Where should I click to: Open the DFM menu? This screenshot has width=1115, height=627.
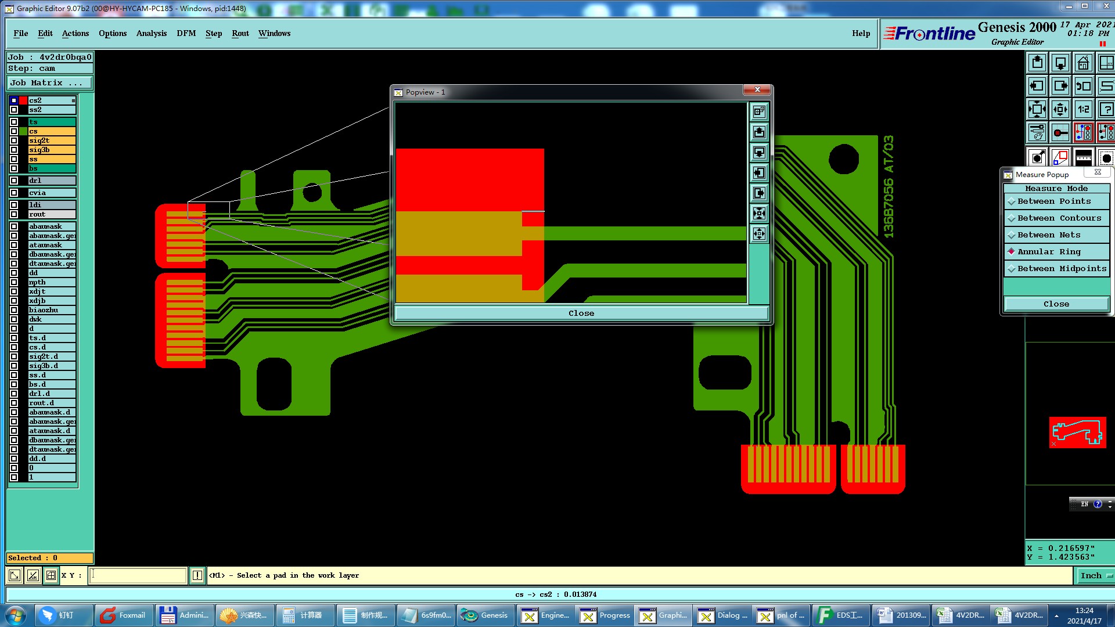(x=186, y=33)
